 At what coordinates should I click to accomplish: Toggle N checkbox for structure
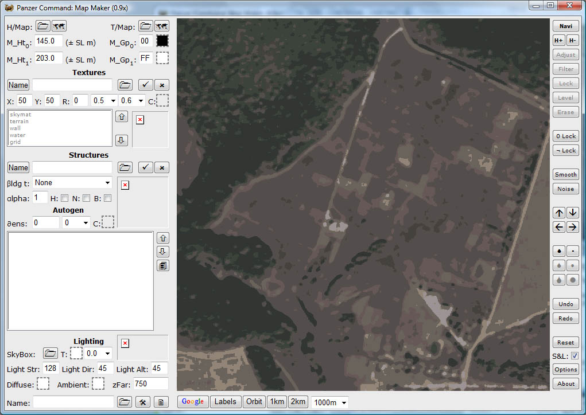point(86,198)
